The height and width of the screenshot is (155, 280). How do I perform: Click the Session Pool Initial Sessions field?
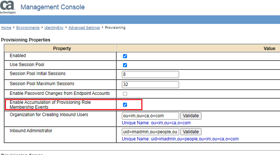(x=150, y=74)
